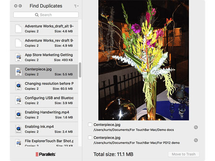Click the Parallels logo

[x=46, y=154]
